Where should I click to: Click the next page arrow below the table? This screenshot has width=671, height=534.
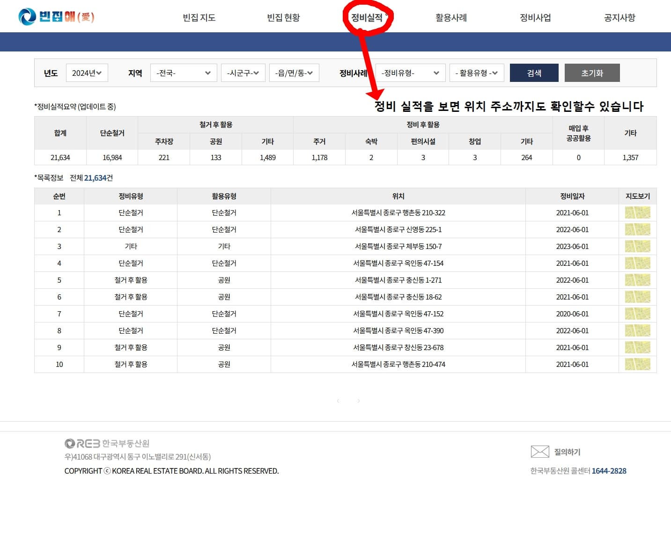[358, 401]
